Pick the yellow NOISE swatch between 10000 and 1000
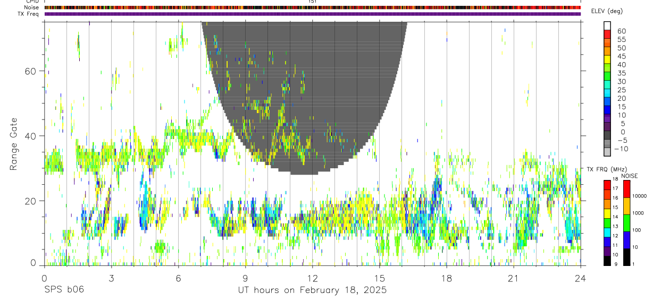653x301 pixels. [x=626, y=205]
